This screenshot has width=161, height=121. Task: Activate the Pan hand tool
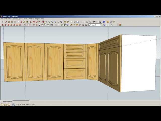click(x=46, y=22)
